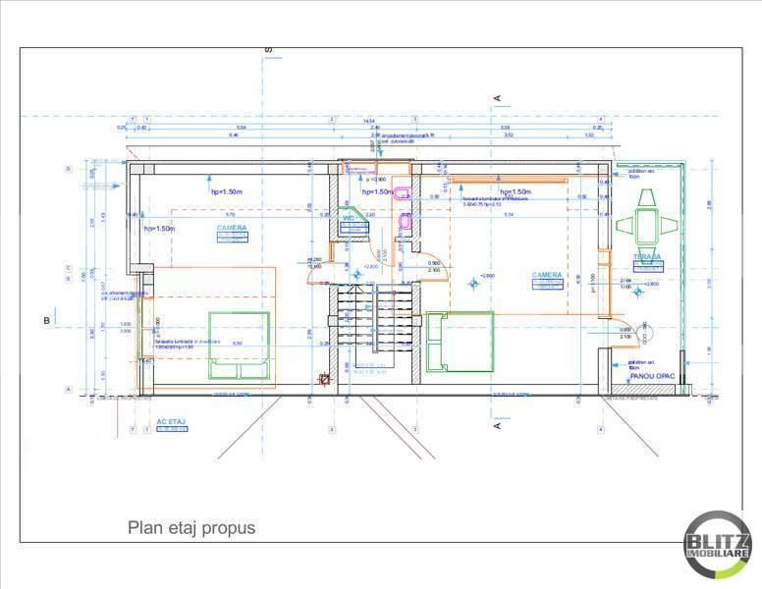This screenshot has height=589, width=762.
Task: Click the AC ETAJ label
Action: [x=171, y=421]
